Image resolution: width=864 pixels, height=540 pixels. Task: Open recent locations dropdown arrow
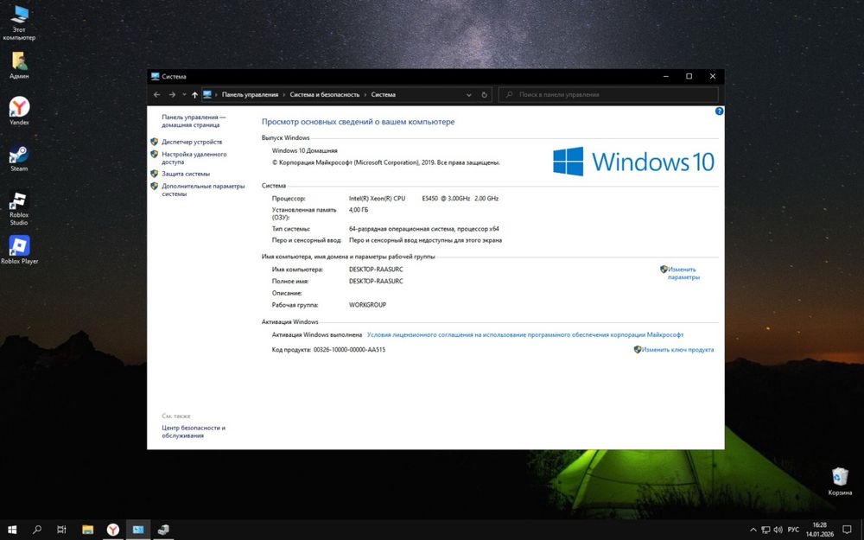point(184,95)
